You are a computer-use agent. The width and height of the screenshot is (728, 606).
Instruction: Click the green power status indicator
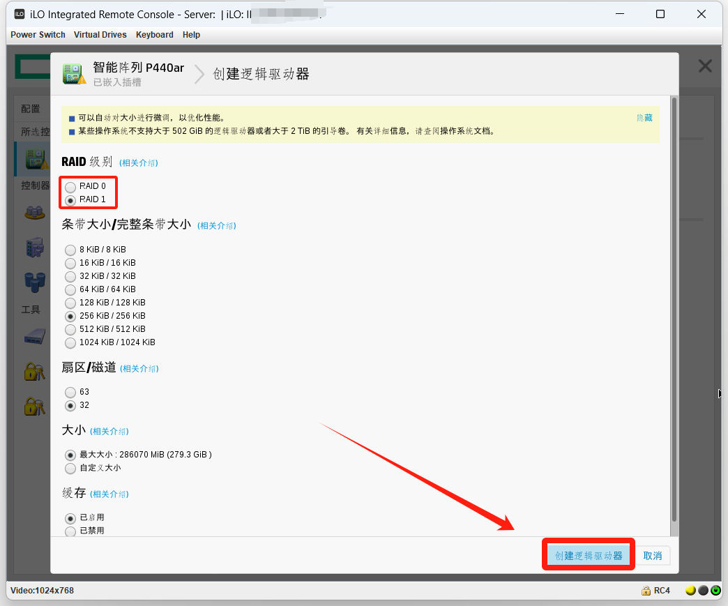pyautogui.click(x=715, y=591)
